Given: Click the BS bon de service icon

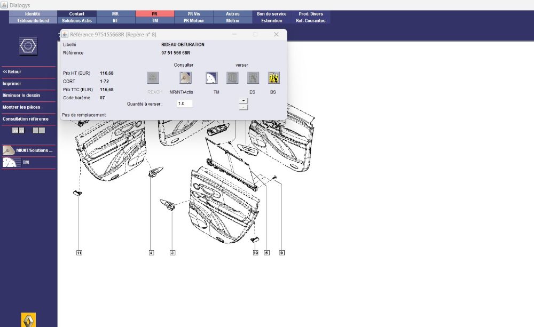Looking at the screenshot, I should click(274, 78).
